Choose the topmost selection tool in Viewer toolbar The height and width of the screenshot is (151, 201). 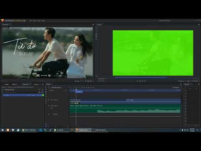(96, 27)
